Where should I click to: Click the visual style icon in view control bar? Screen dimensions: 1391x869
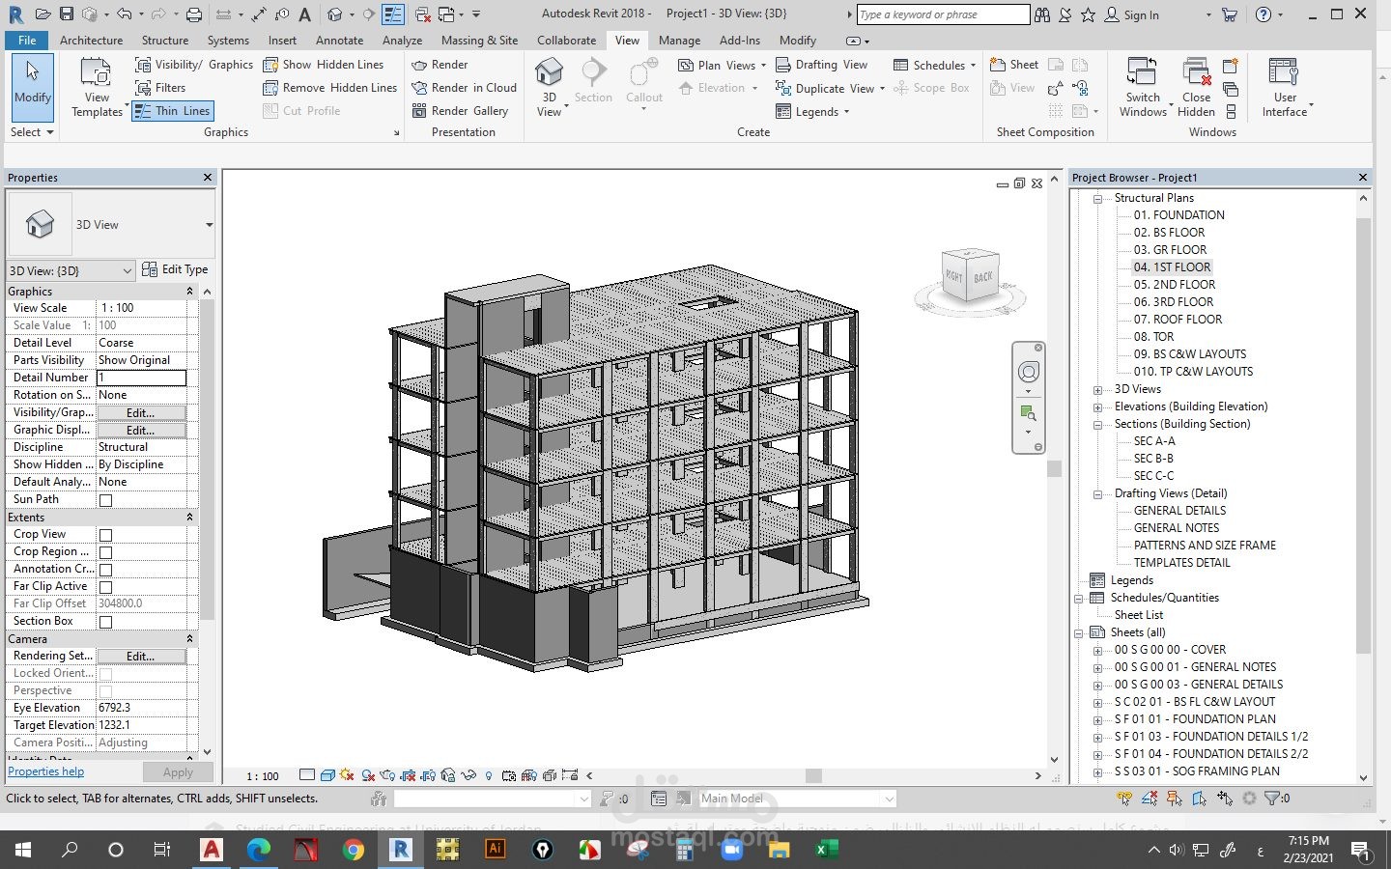[327, 775]
